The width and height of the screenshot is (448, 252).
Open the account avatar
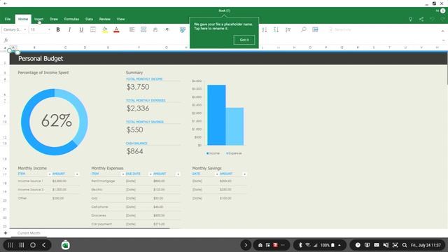[x=442, y=10]
